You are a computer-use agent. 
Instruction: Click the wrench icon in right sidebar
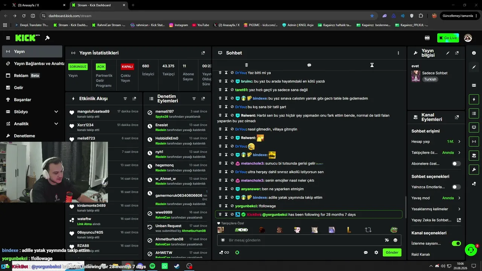(x=474, y=169)
